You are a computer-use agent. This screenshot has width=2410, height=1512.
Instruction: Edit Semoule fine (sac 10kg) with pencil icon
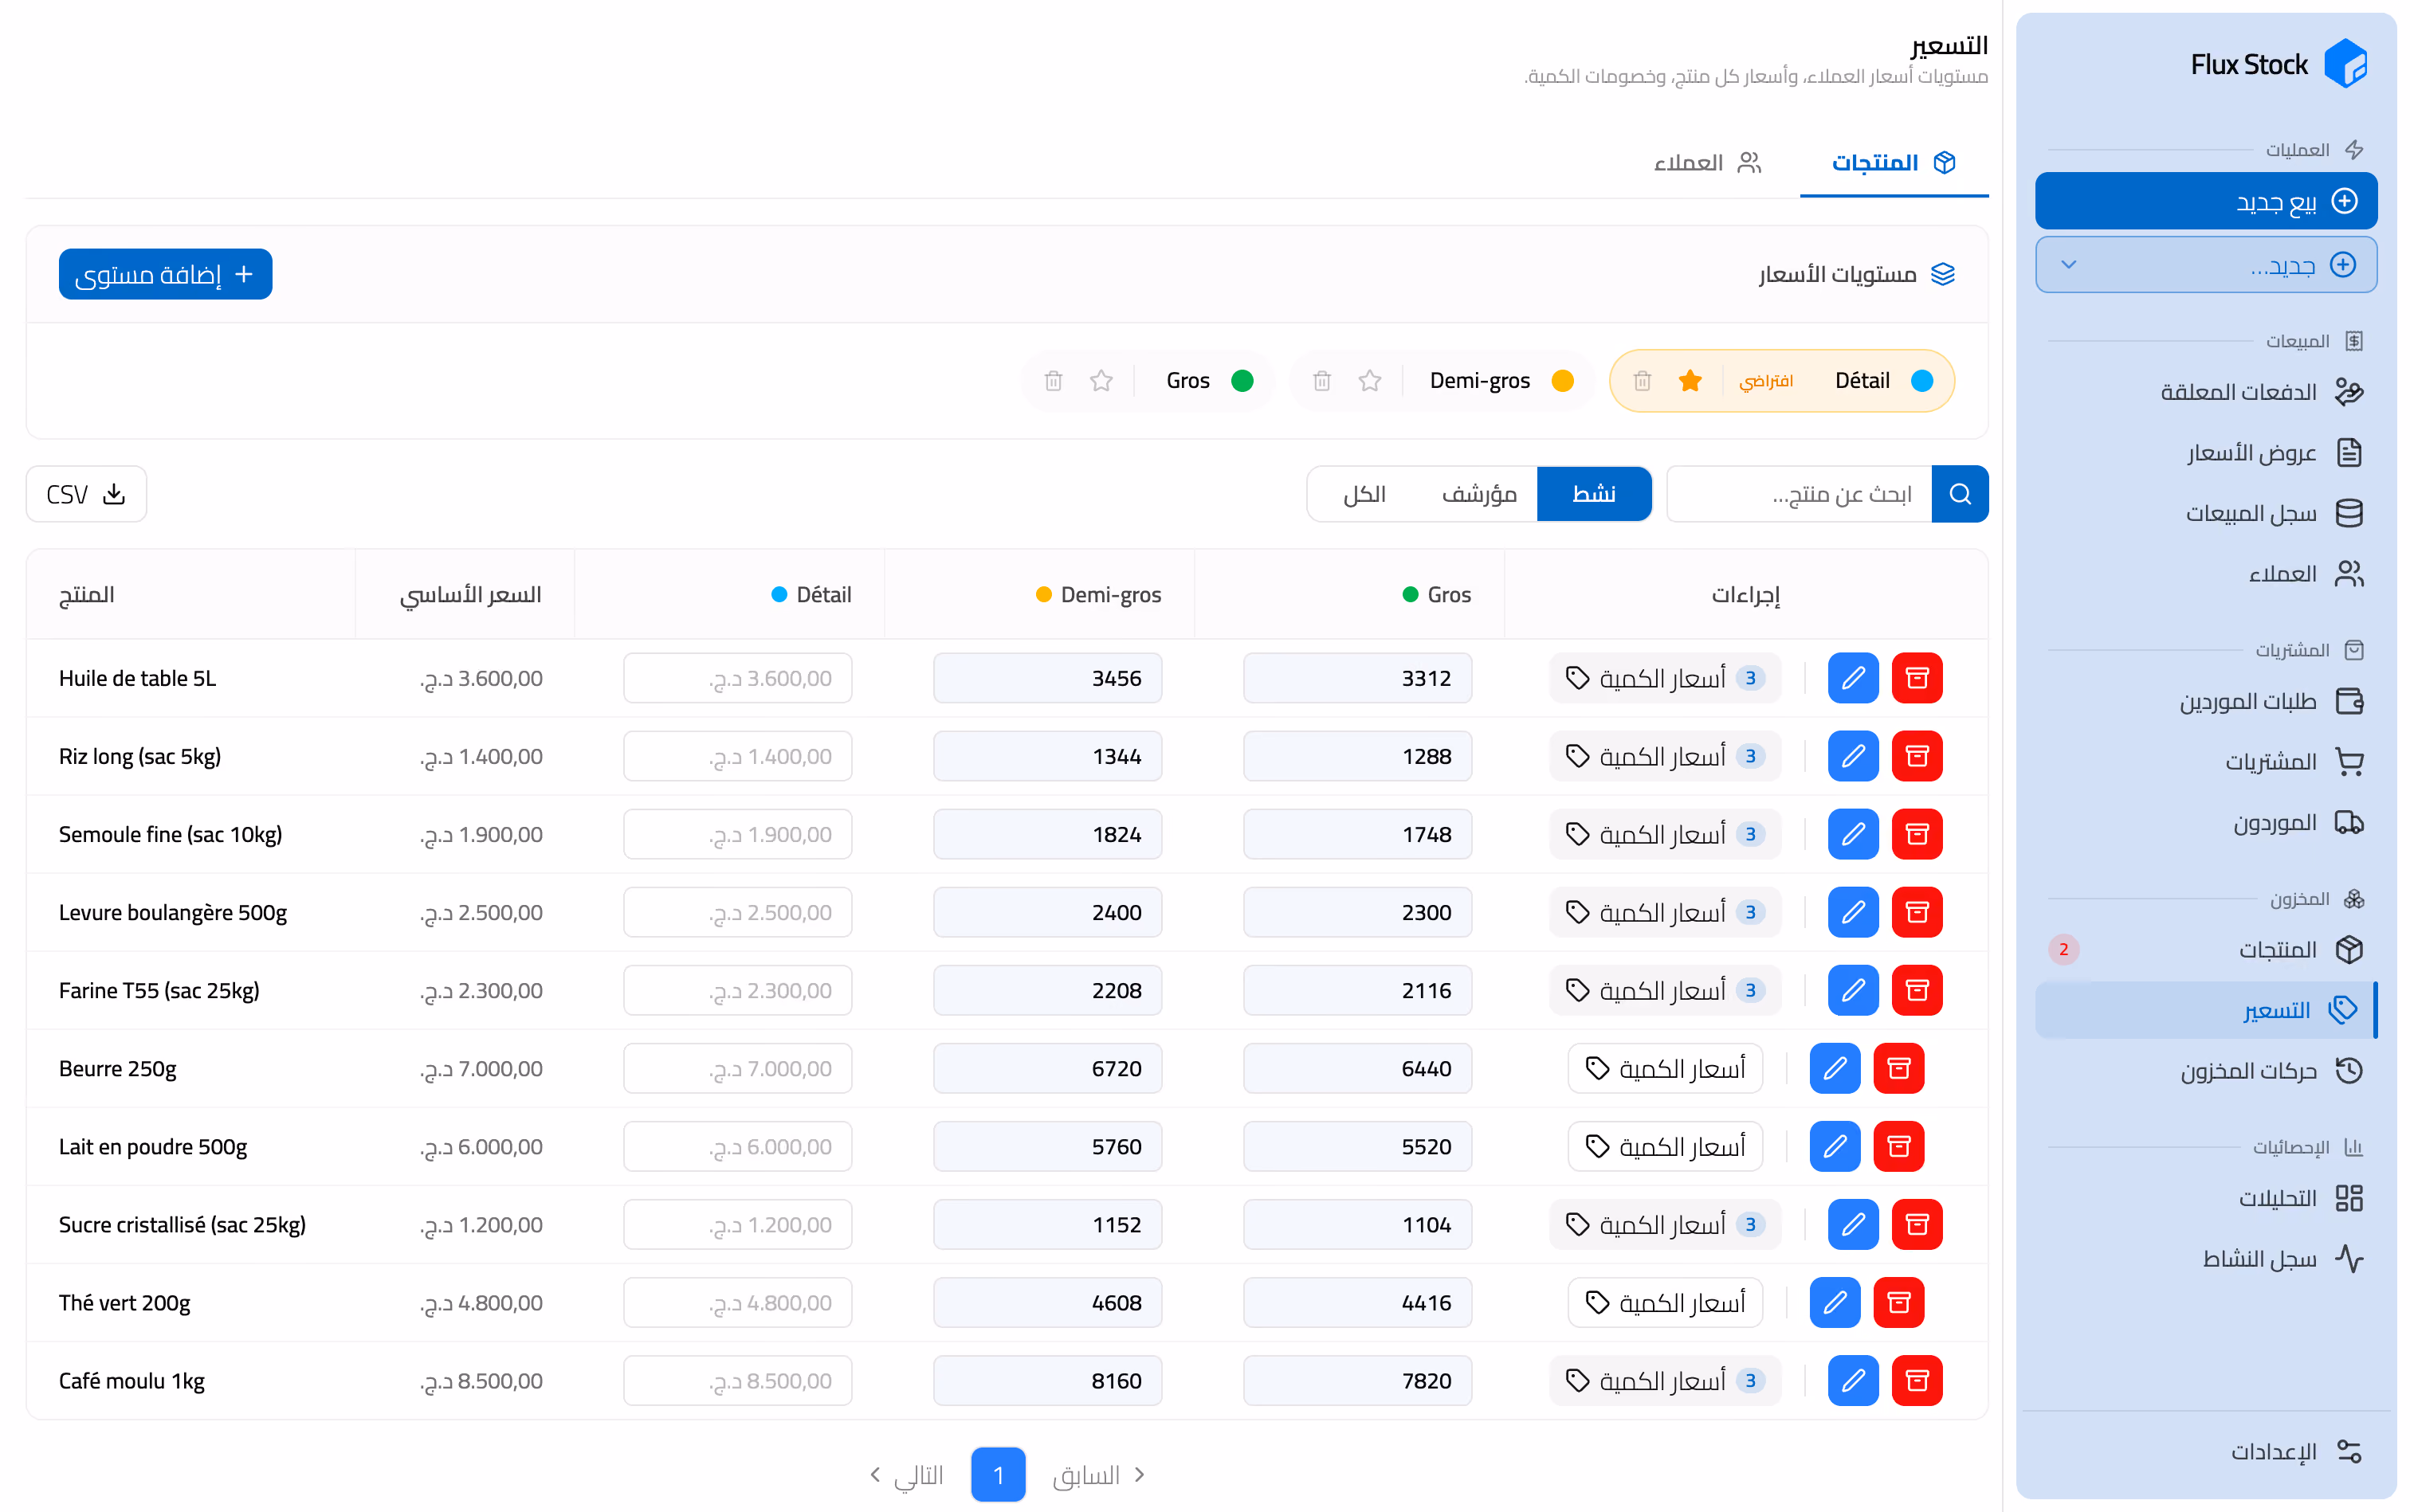1853,834
